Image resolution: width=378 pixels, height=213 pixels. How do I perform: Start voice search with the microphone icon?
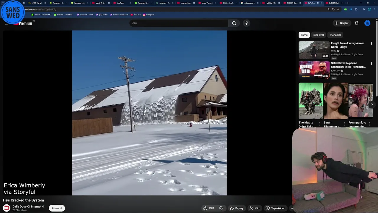pyautogui.click(x=247, y=23)
